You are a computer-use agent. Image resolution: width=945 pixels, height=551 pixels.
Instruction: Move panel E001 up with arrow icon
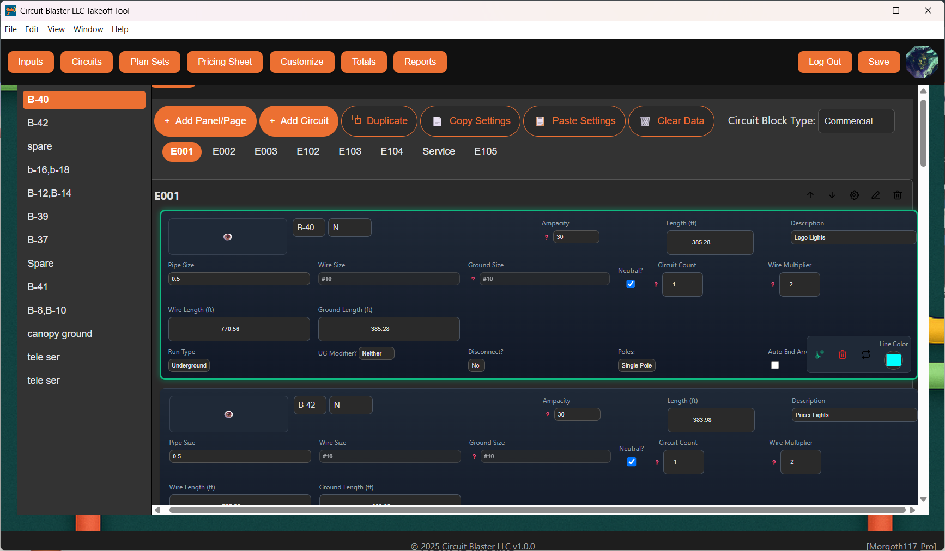tap(810, 195)
